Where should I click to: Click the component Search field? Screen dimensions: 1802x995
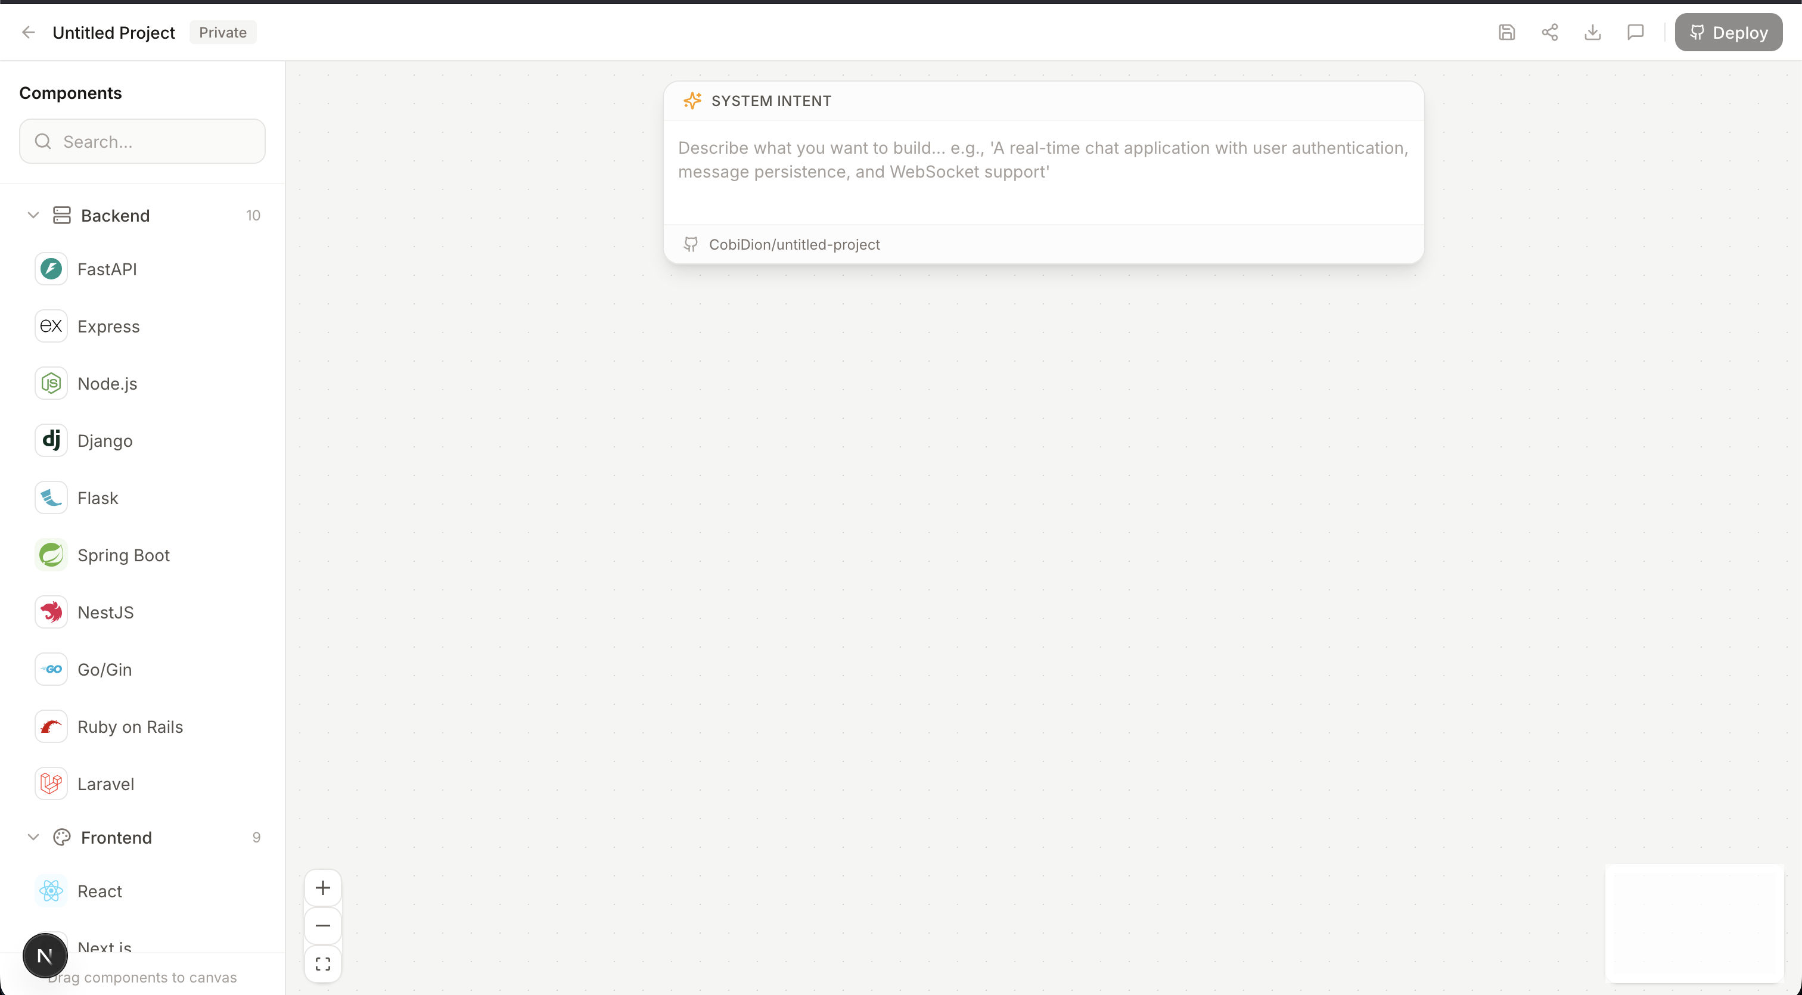tap(142, 141)
